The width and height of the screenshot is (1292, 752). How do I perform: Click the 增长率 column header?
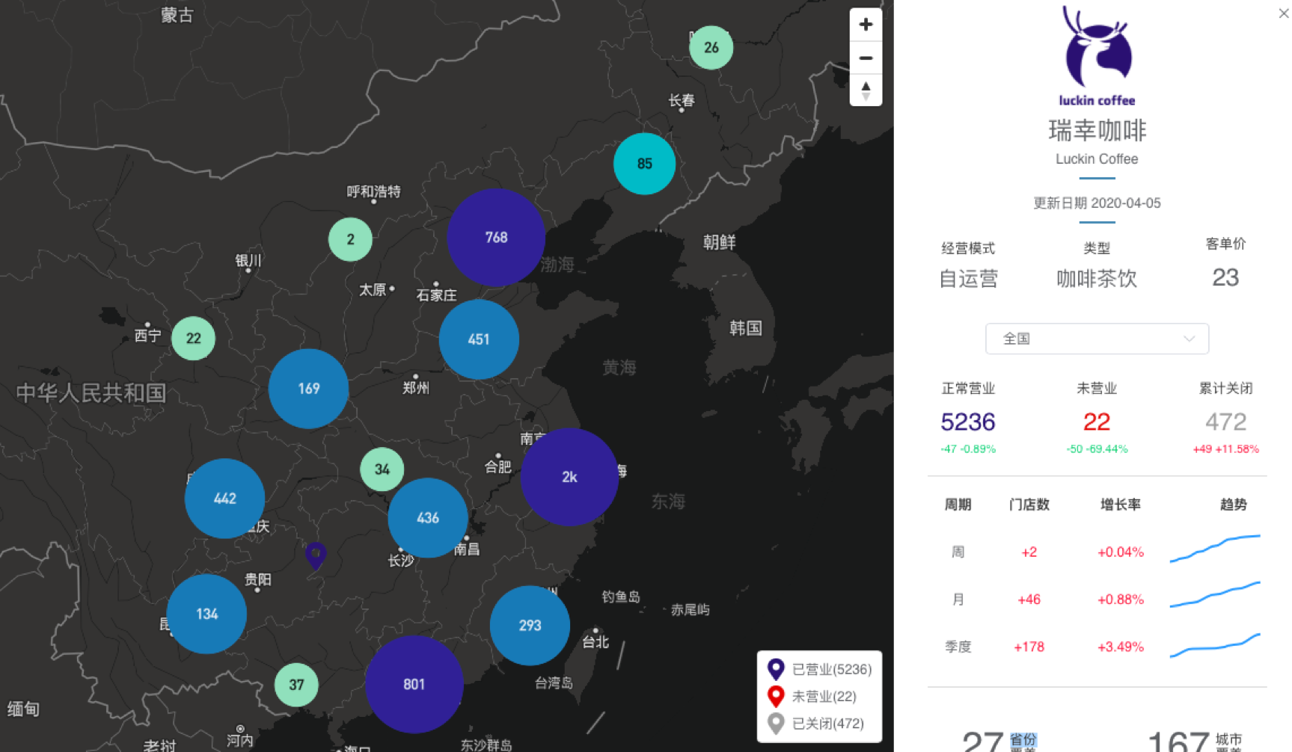click(x=1120, y=505)
